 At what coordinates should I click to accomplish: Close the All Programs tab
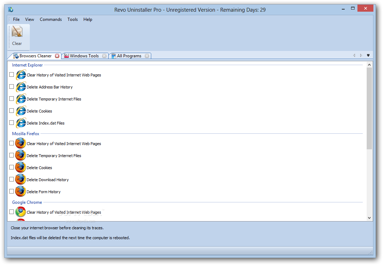pos(147,56)
